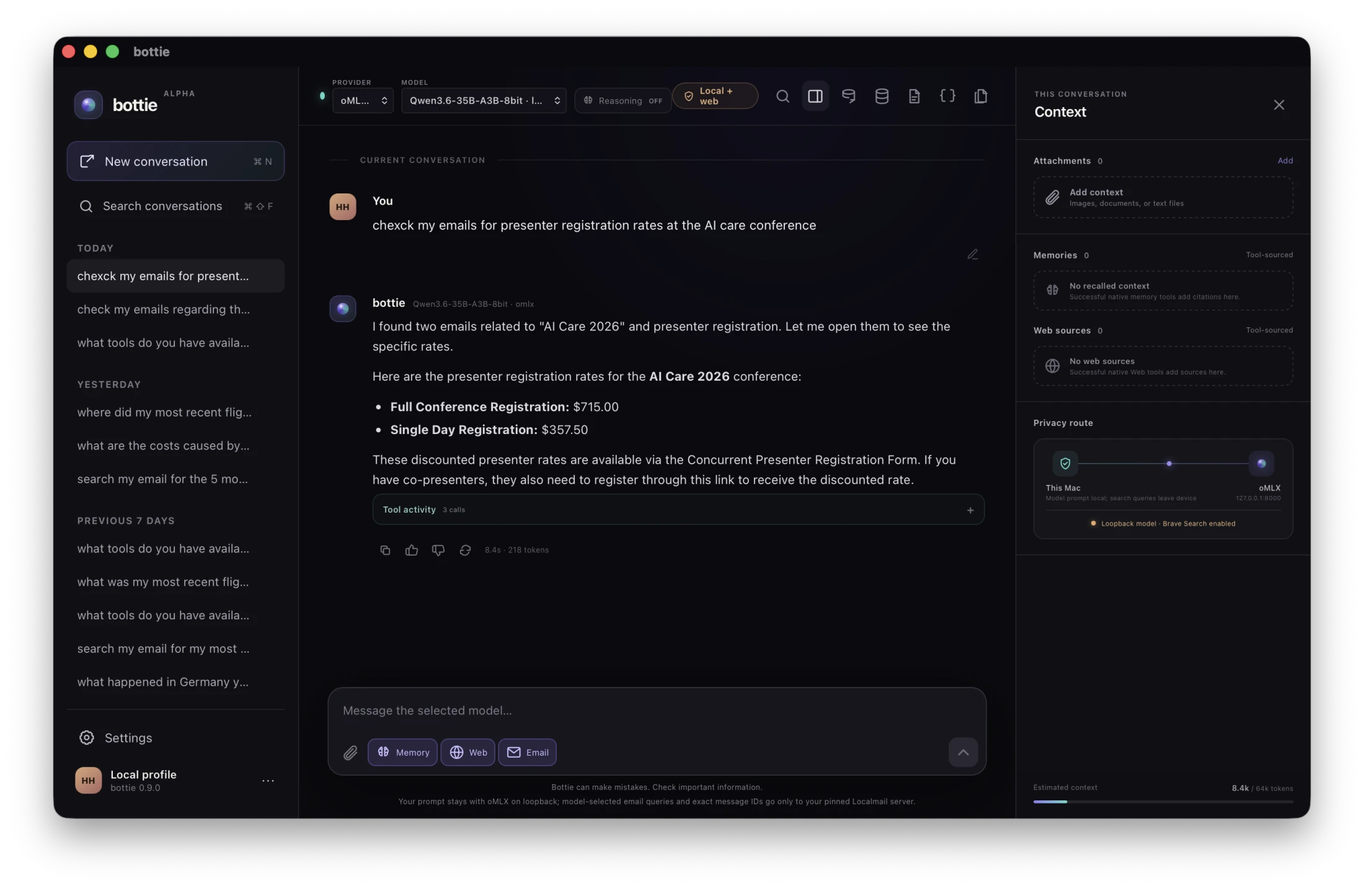Image resolution: width=1364 pixels, height=889 pixels.
Task: Open conversation 'what are the costs caused by...'
Action: (x=175, y=446)
